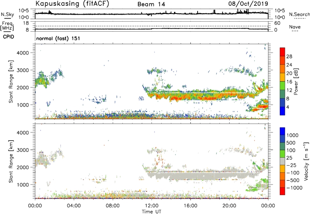Click the date "08/Oct/2019"
This screenshot has height=214, width=310.
(248, 4)
